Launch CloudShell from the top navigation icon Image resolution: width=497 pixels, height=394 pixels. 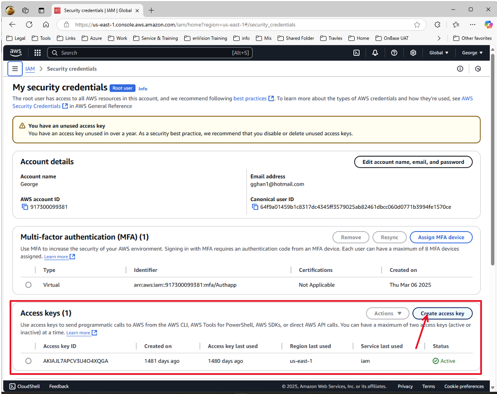pos(356,53)
